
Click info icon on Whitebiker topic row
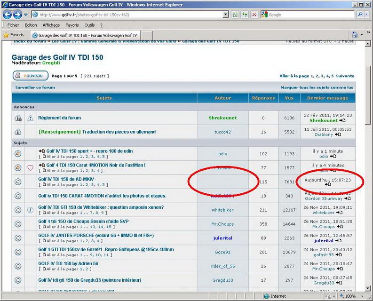(30, 210)
